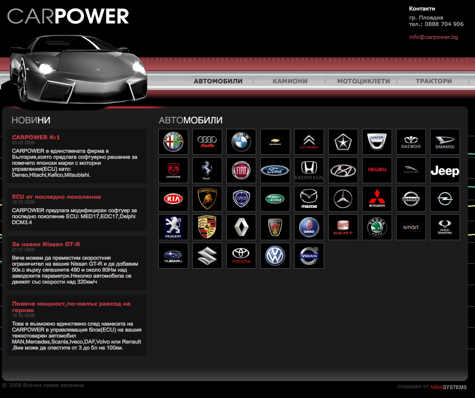Image resolution: width=475 pixels, height=398 pixels.
Task: Choose the Renault diamond logo
Action: [x=241, y=227]
